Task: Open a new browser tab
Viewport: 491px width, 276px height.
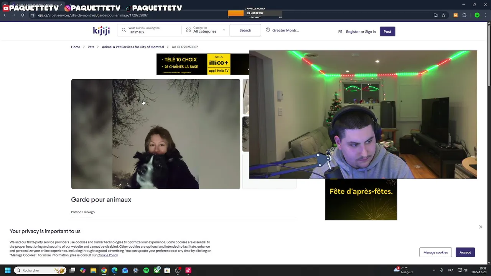Action: point(70,5)
